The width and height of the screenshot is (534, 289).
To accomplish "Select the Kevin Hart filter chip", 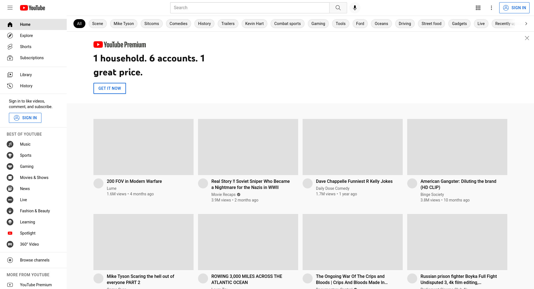I will (254, 24).
